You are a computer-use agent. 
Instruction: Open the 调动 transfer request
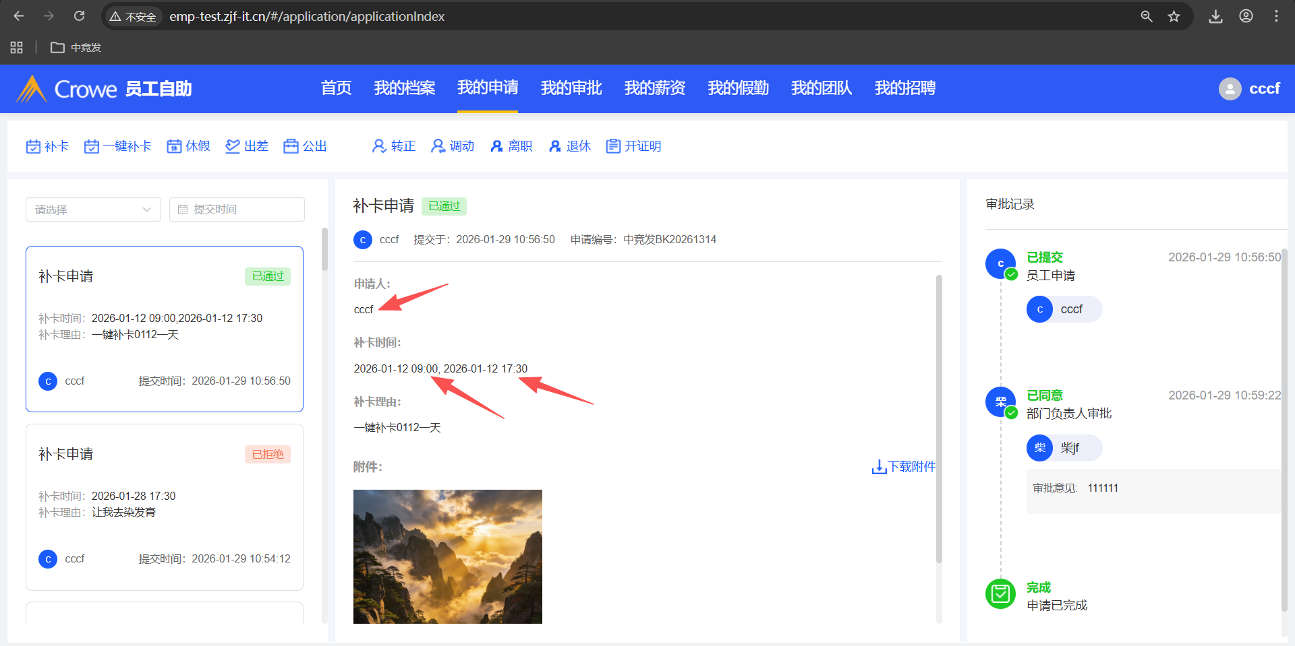[x=453, y=146]
